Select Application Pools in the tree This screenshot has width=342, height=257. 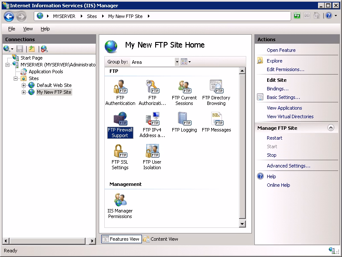point(46,72)
